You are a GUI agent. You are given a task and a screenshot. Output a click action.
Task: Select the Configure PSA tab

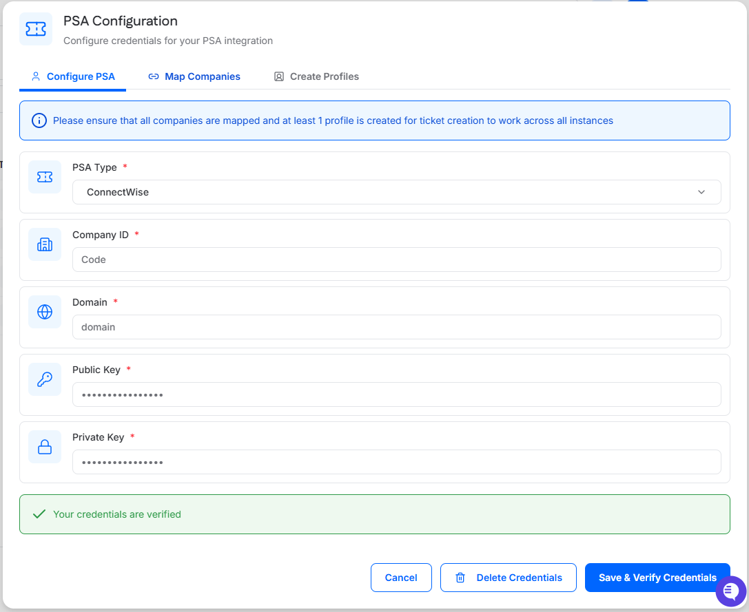pyautogui.click(x=73, y=76)
